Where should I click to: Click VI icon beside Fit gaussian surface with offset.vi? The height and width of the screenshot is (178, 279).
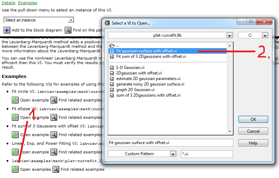pos(112,51)
